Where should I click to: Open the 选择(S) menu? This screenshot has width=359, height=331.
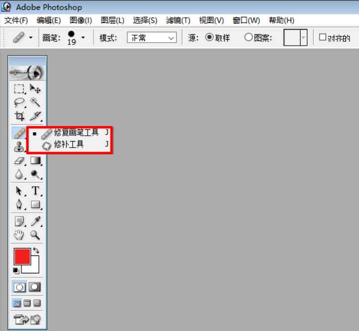pos(145,20)
